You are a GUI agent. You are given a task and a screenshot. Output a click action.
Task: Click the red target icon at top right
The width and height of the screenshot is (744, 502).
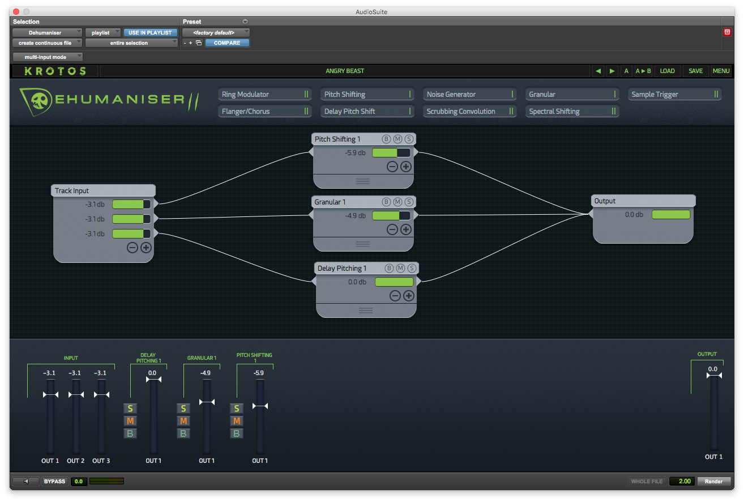click(x=727, y=32)
